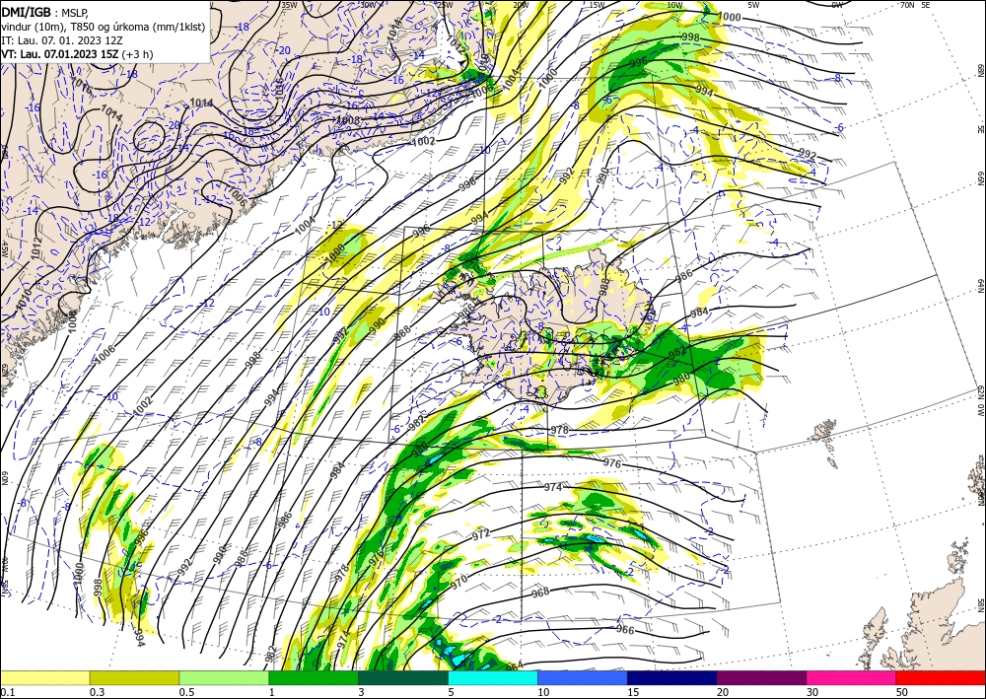The height and width of the screenshot is (699, 986).
Task: Pick the cyan 5–10 mm legend swatch
Action: (x=493, y=677)
